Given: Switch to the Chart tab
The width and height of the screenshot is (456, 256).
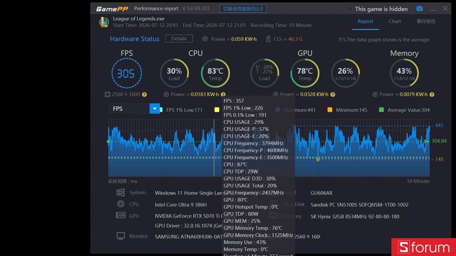Looking at the screenshot, I should point(395,22).
